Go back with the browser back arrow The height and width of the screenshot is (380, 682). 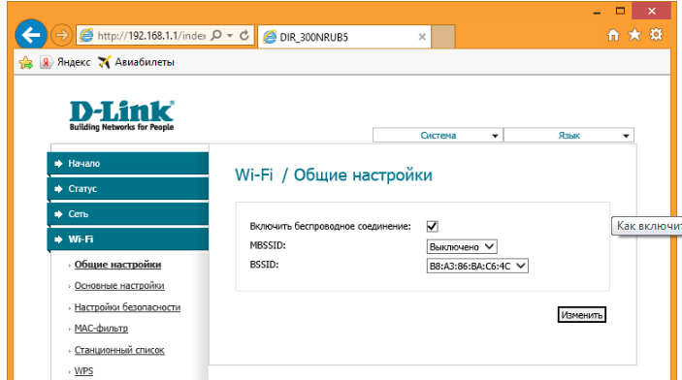pos(31,35)
